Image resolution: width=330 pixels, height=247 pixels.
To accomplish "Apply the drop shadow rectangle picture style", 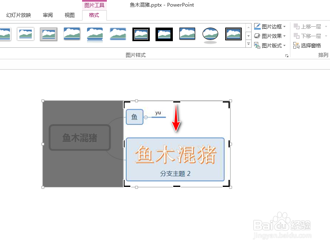I will pos(72,34).
